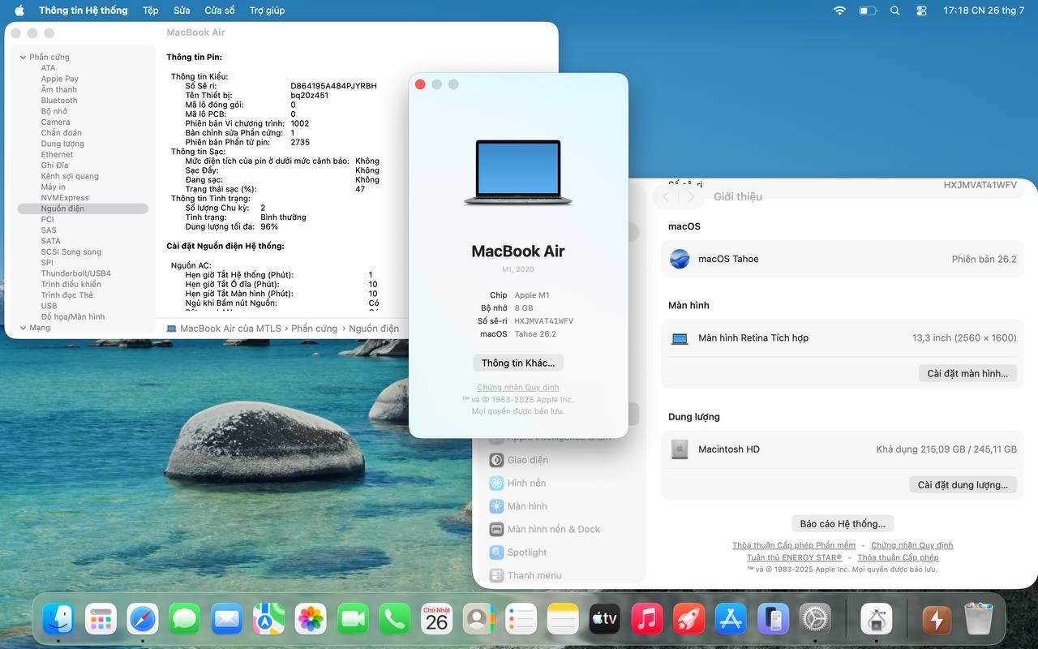This screenshot has height=649, width=1038.
Task: Go back using System Settings back chevron
Action: [x=666, y=196]
